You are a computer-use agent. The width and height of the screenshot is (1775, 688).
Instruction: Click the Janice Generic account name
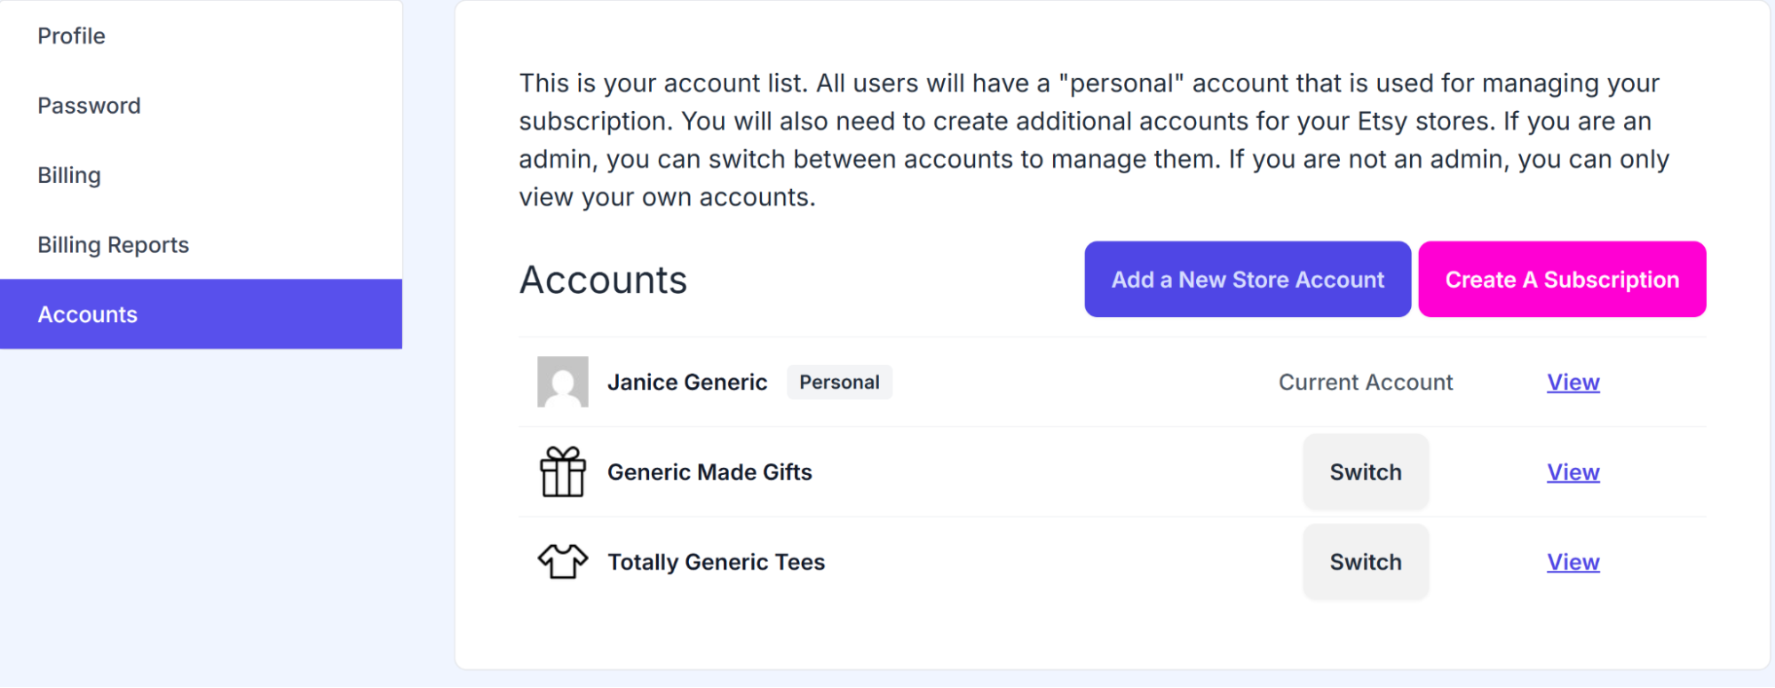[x=687, y=383]
